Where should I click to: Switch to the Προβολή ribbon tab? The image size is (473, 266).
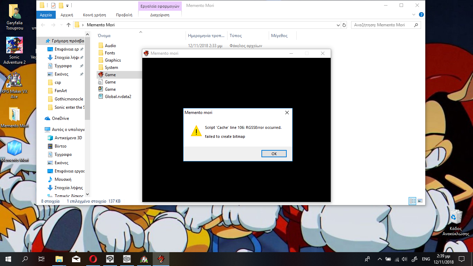(124, 15)
